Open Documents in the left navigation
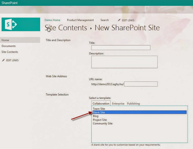The image size is (193, 149). point(9,46)
